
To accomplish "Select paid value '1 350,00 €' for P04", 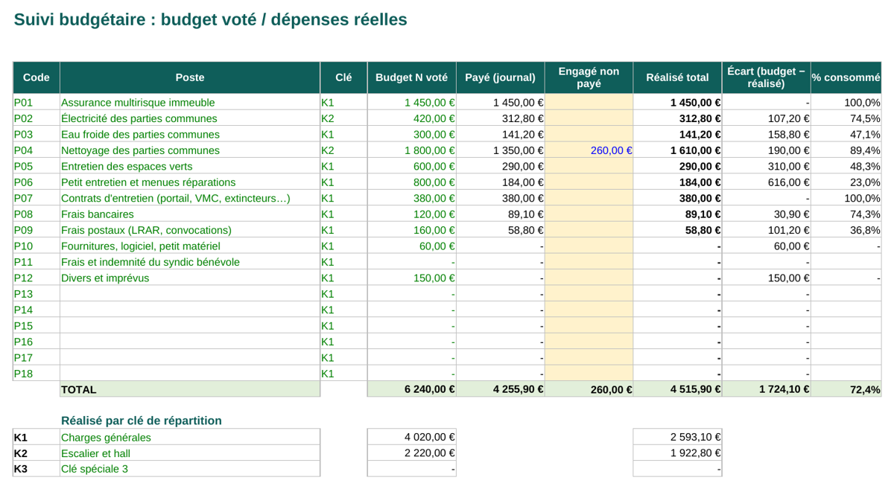I will [500, 150].
